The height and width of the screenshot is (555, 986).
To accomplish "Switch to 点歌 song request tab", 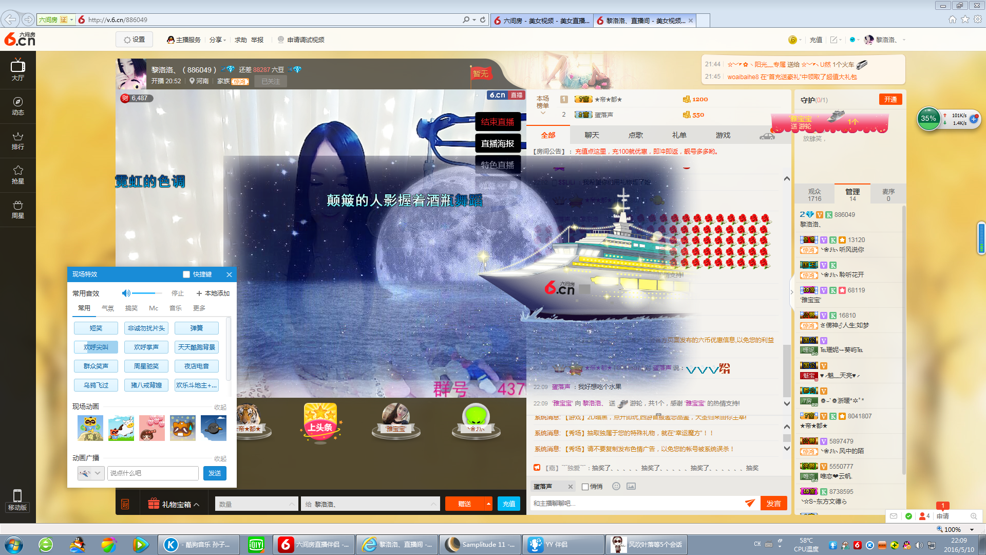I will [636, 135].
